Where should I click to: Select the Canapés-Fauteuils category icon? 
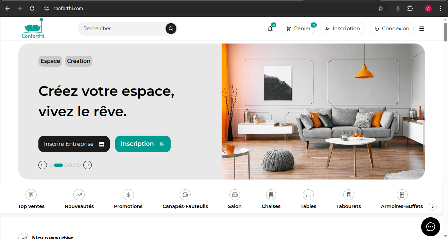[x=185, y=195]
